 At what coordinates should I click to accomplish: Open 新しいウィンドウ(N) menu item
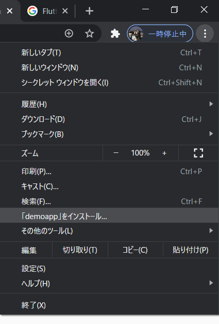[x=109, y=68]
